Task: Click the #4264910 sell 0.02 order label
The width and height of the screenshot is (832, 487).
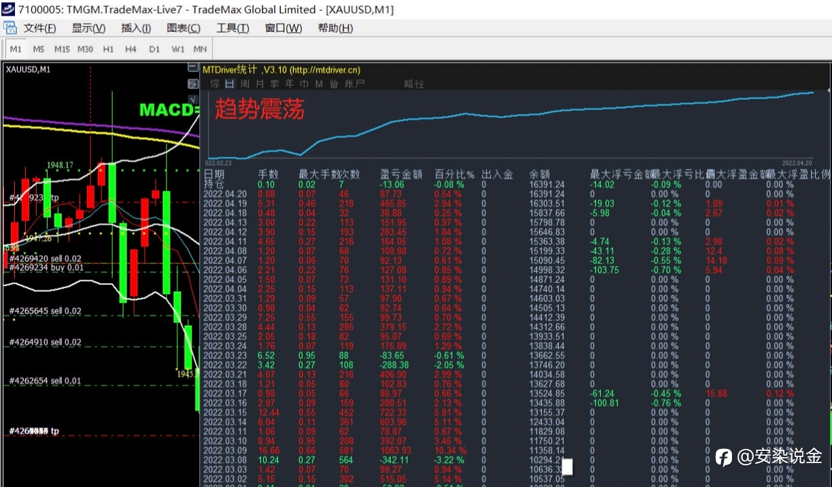Action: (x=46, y=342)
